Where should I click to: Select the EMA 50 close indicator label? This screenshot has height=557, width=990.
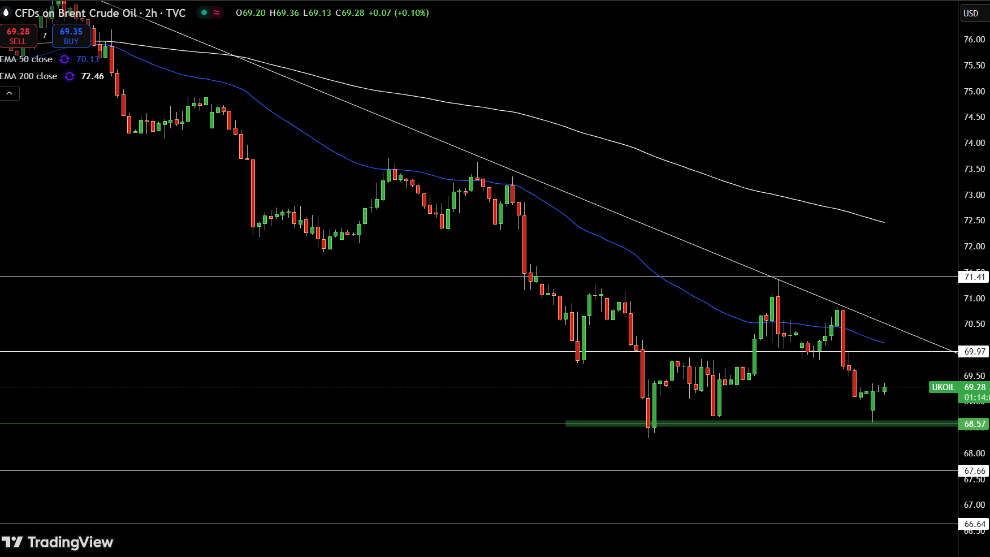tap(26, 59)
